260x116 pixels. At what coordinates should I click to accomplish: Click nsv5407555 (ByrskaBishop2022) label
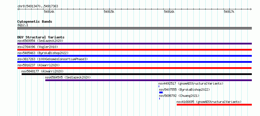pos(184,90)
